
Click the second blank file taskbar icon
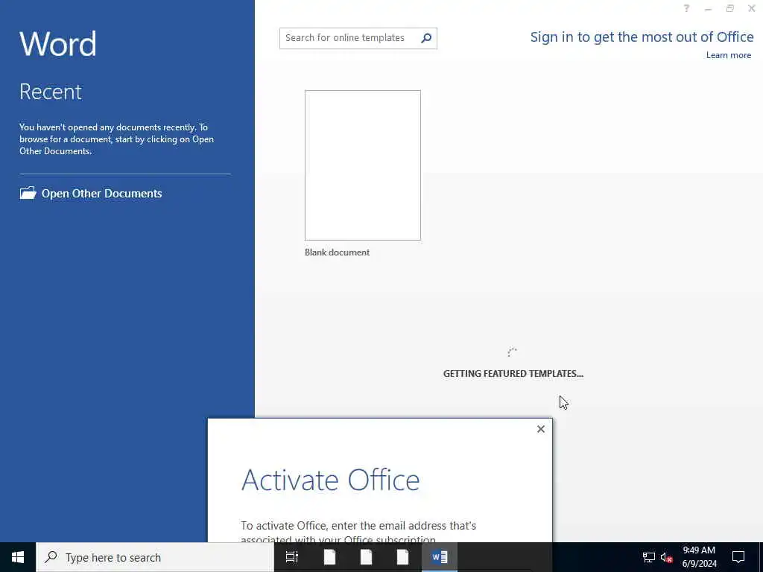[x=366, y=557]
